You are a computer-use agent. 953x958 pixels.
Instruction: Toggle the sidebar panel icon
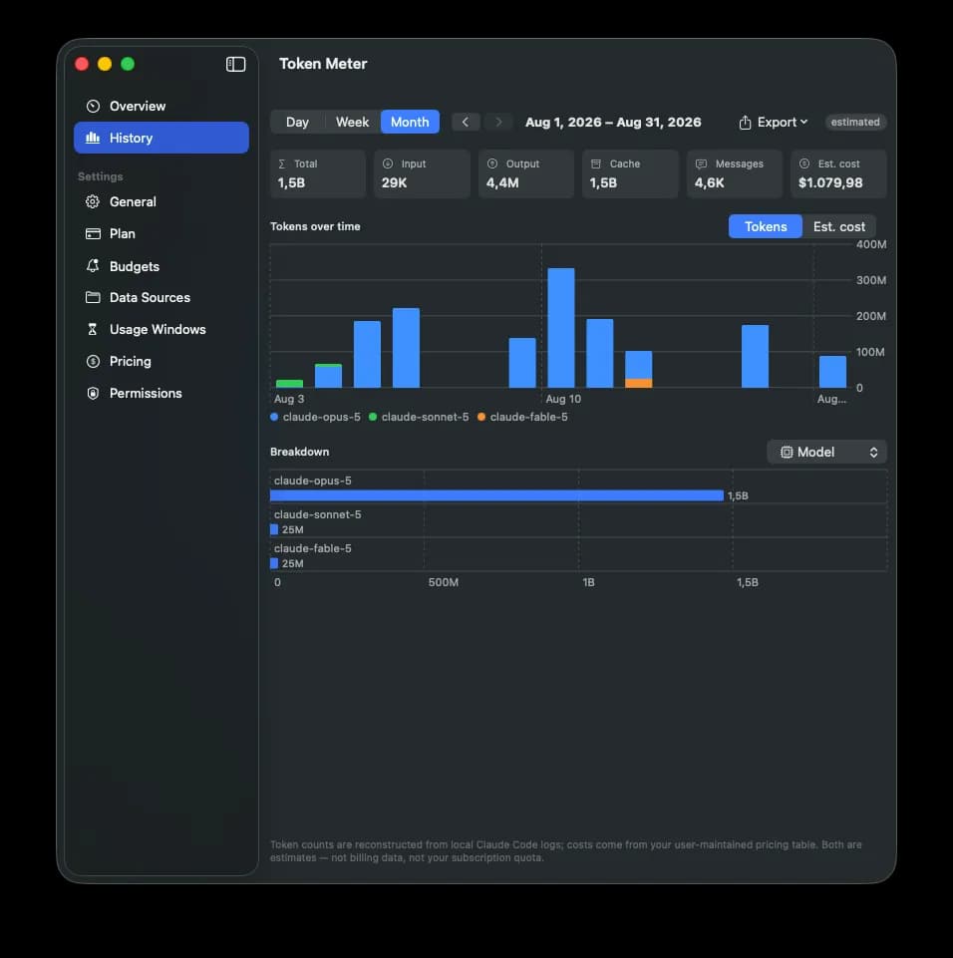(235, 64)
